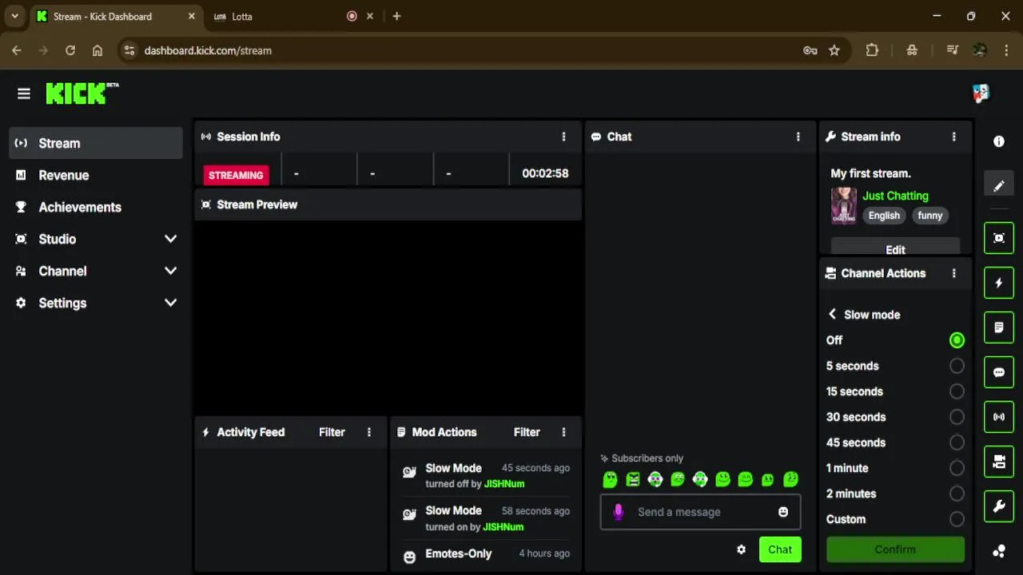Screen dimensions: 1023x575
Task: Switch to the Lotta browser tab
Action: click(x=292, y=16)
